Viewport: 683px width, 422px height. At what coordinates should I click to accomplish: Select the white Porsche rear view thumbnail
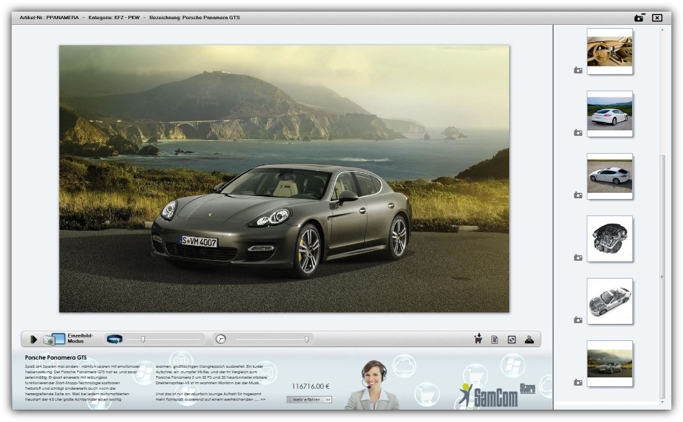pyautogui.click(x=609, y=113)
